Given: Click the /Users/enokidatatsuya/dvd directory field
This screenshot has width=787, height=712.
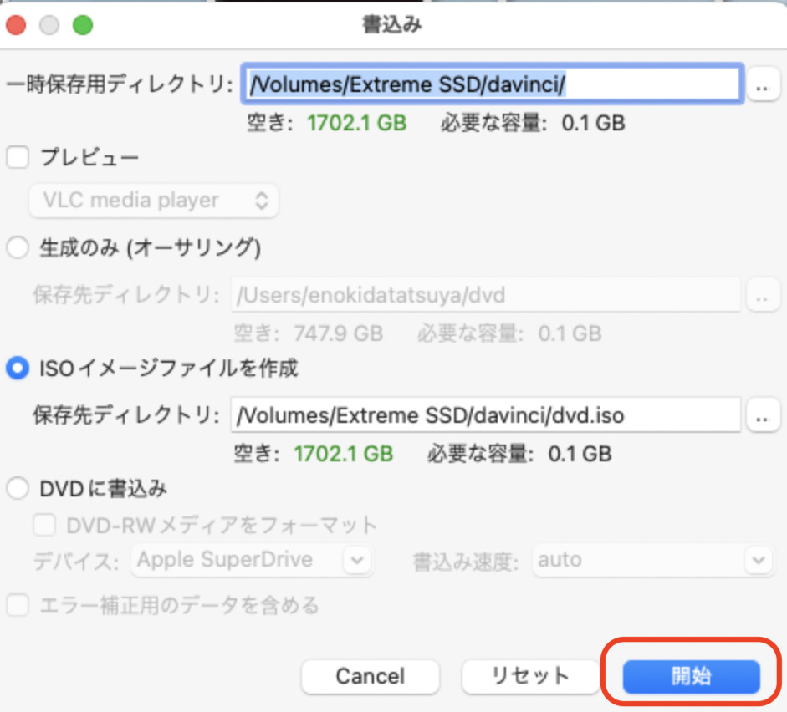Looking at the screenshot, I should pos(485,295).
